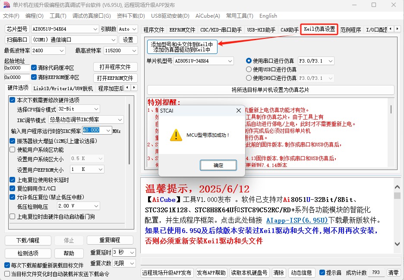404x280 pixels.
Task: Click the app logo in the title bar
Action: [6, 5]
